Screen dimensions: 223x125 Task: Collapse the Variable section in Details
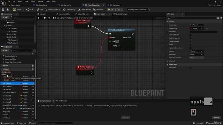[168, 22]
